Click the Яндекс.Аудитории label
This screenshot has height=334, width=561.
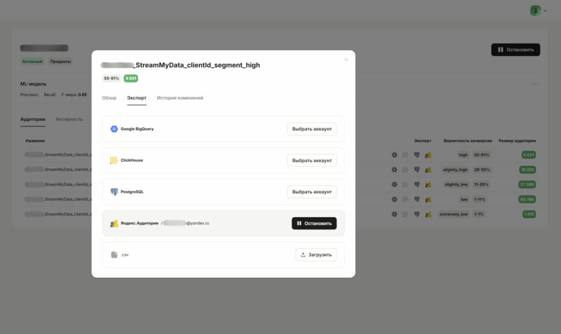[140, 223]
